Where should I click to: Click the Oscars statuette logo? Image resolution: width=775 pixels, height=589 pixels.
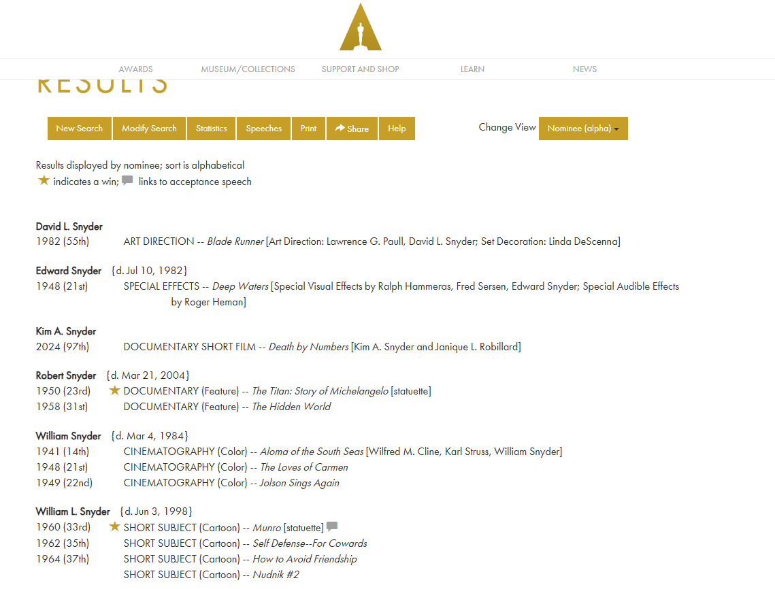(361, 27)
